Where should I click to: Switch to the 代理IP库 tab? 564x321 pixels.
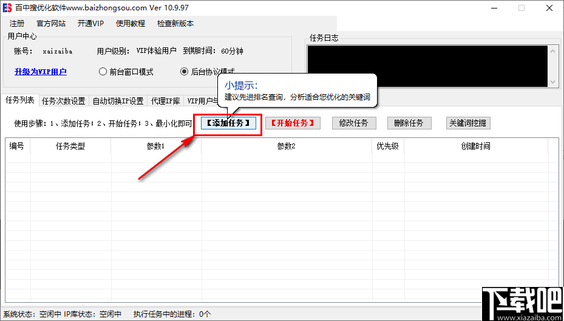(x=166, y=101)
